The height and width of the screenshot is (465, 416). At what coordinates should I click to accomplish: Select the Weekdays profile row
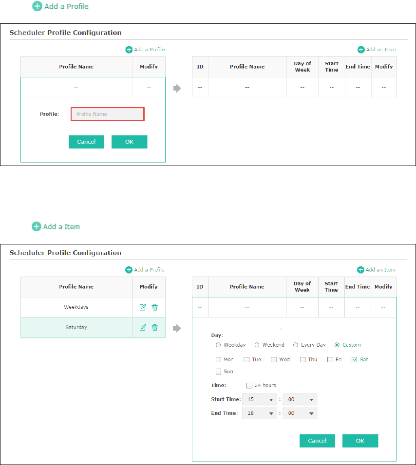[x=93, y=307]
